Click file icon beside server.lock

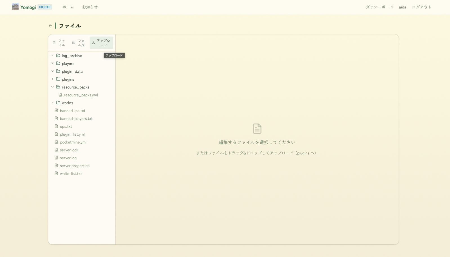point(56,150)
